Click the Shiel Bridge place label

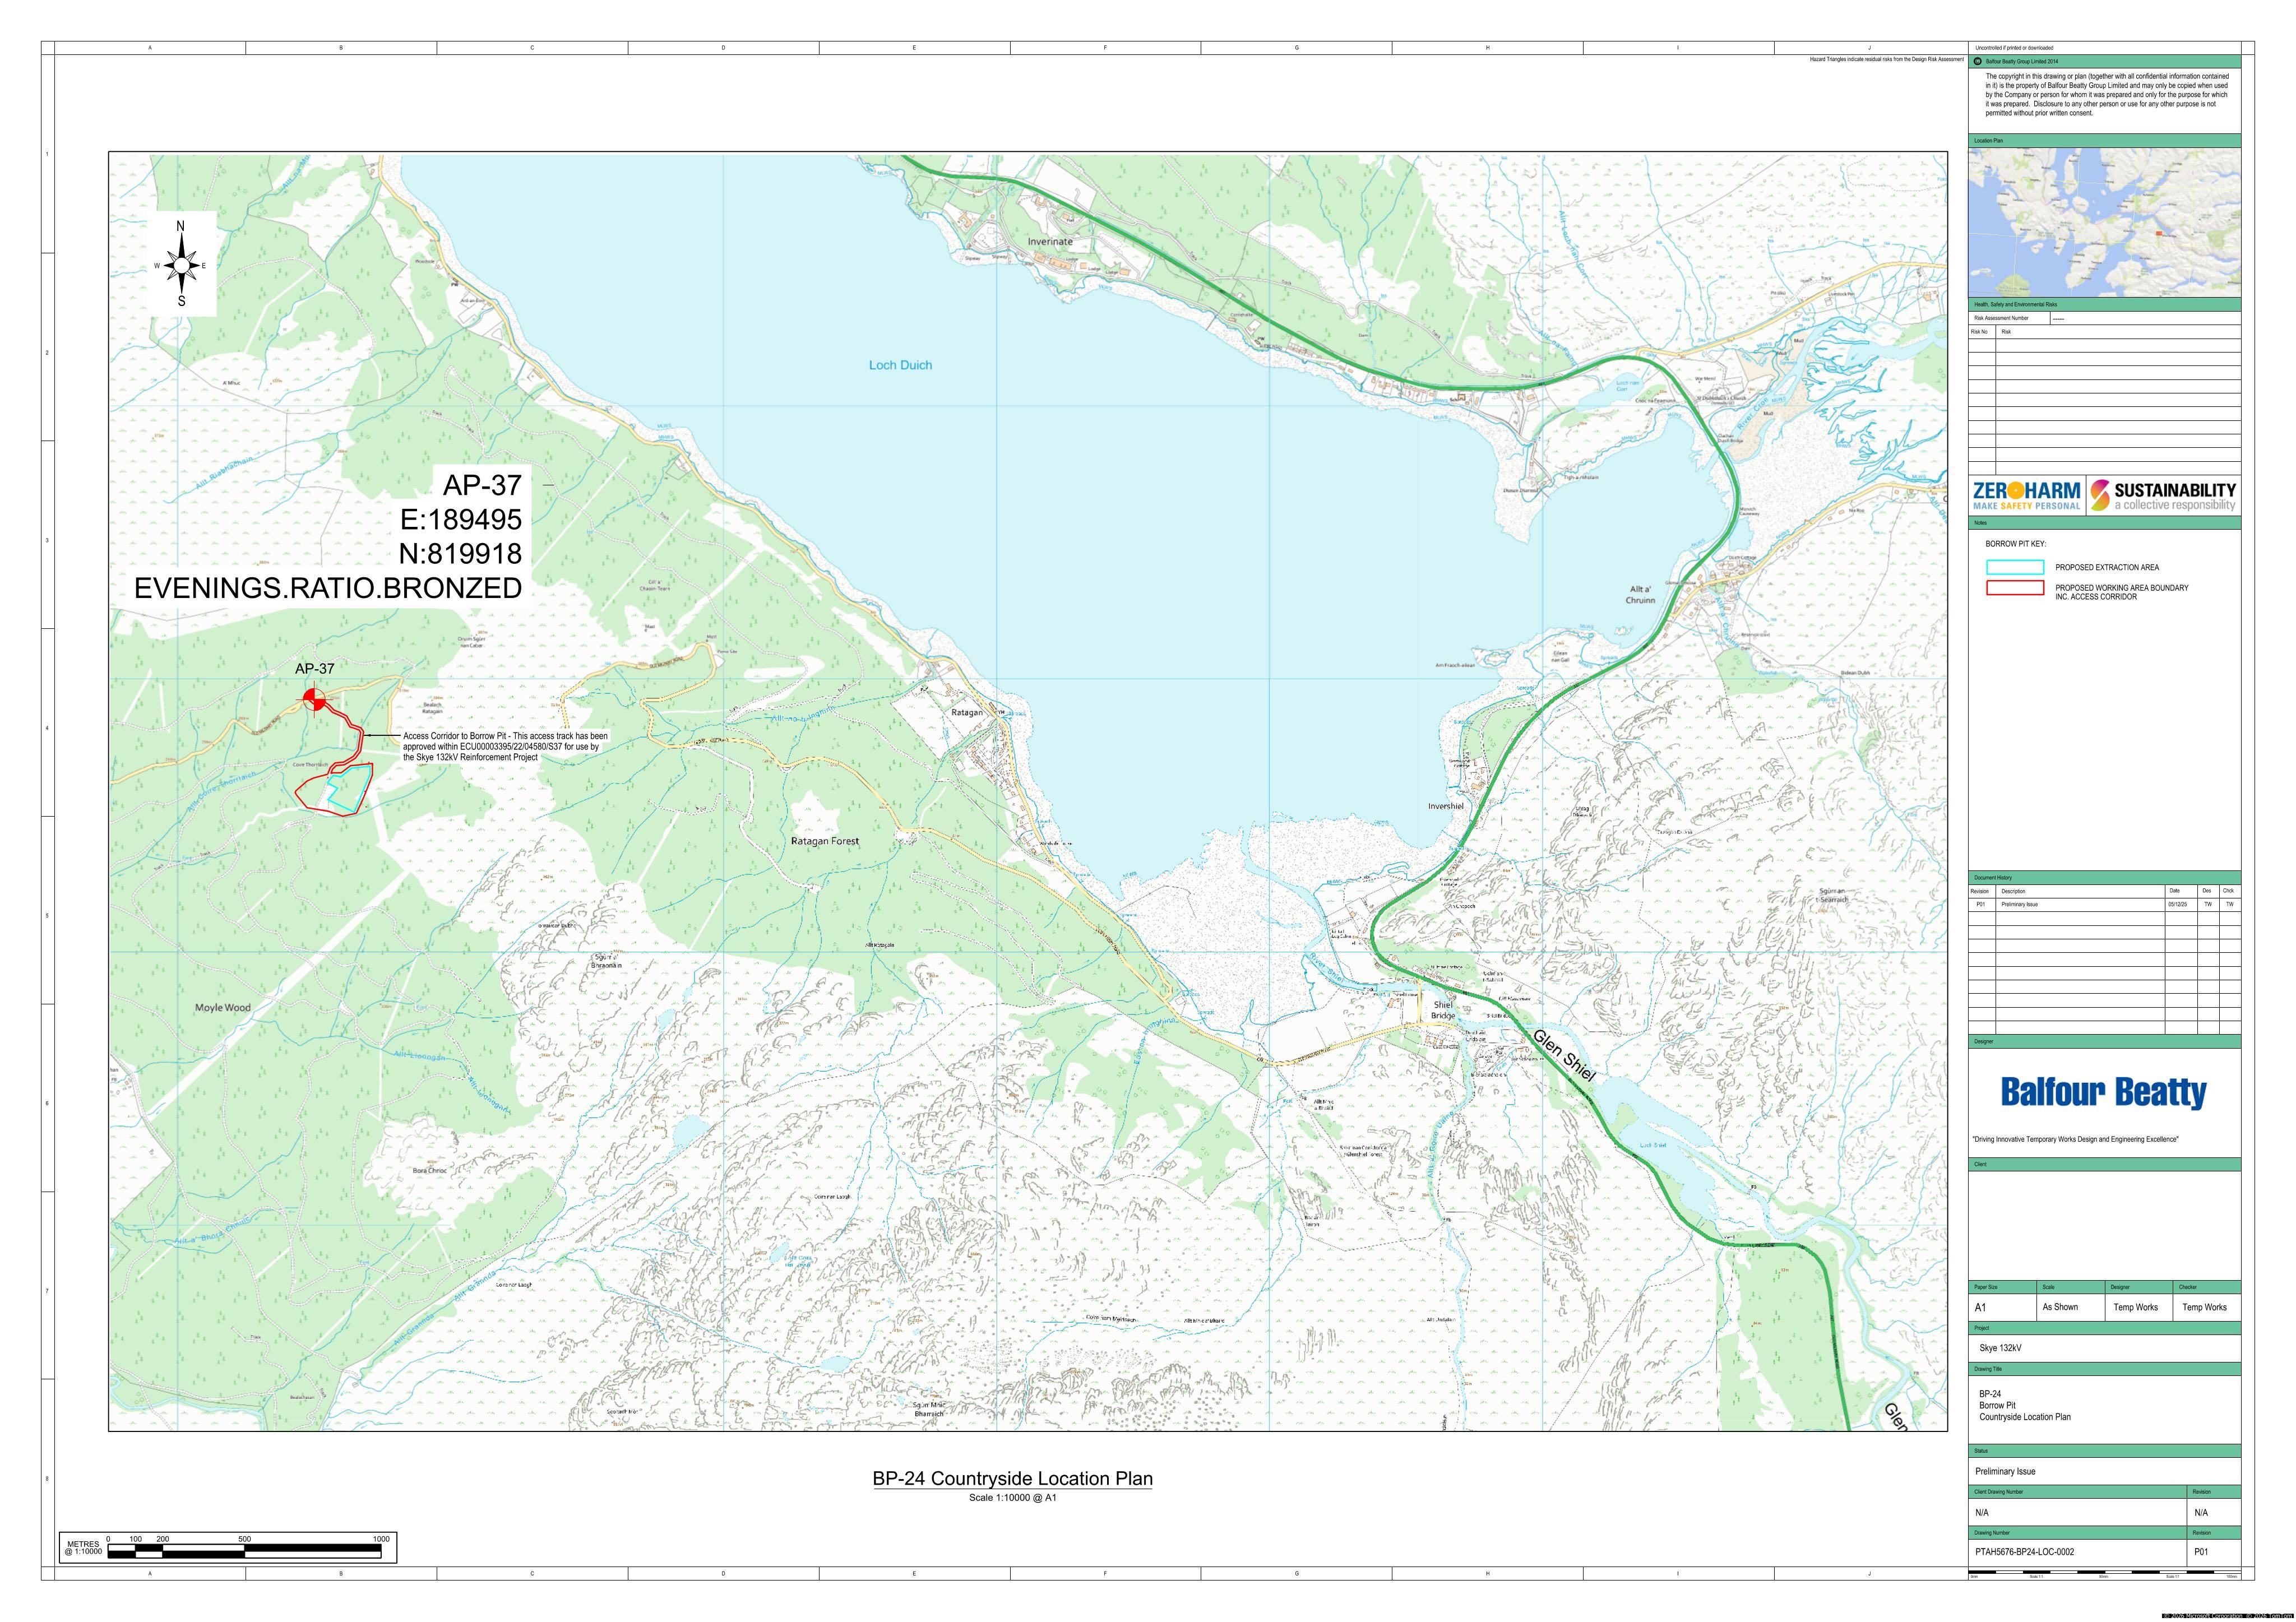click(x=1443, y=1010)
